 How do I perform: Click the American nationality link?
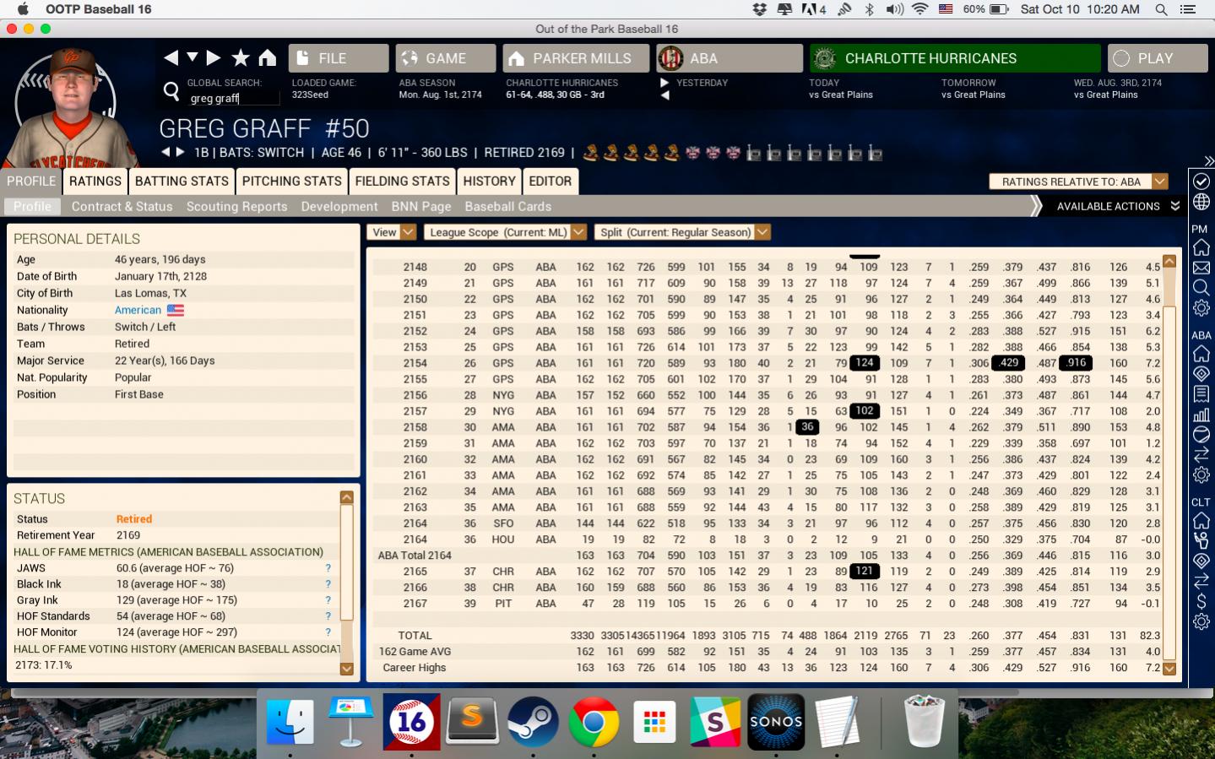point(138,310)
